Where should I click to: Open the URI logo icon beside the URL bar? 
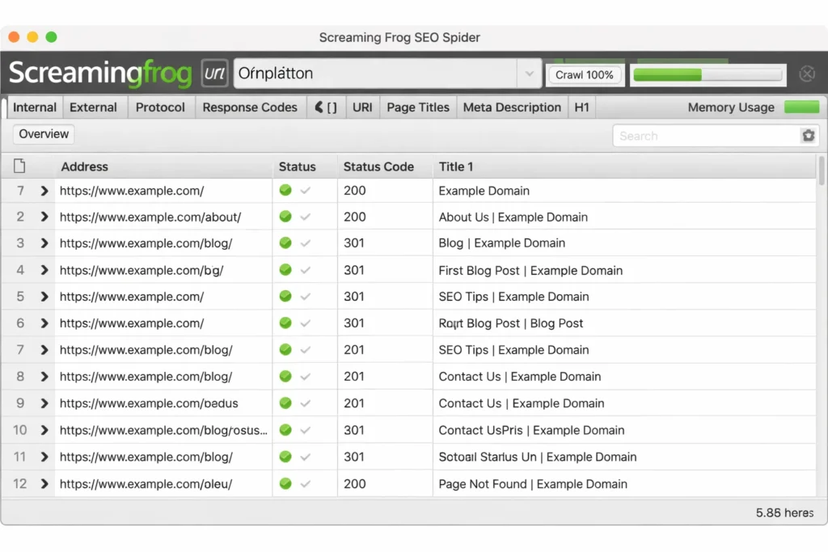tap(214, 73)
